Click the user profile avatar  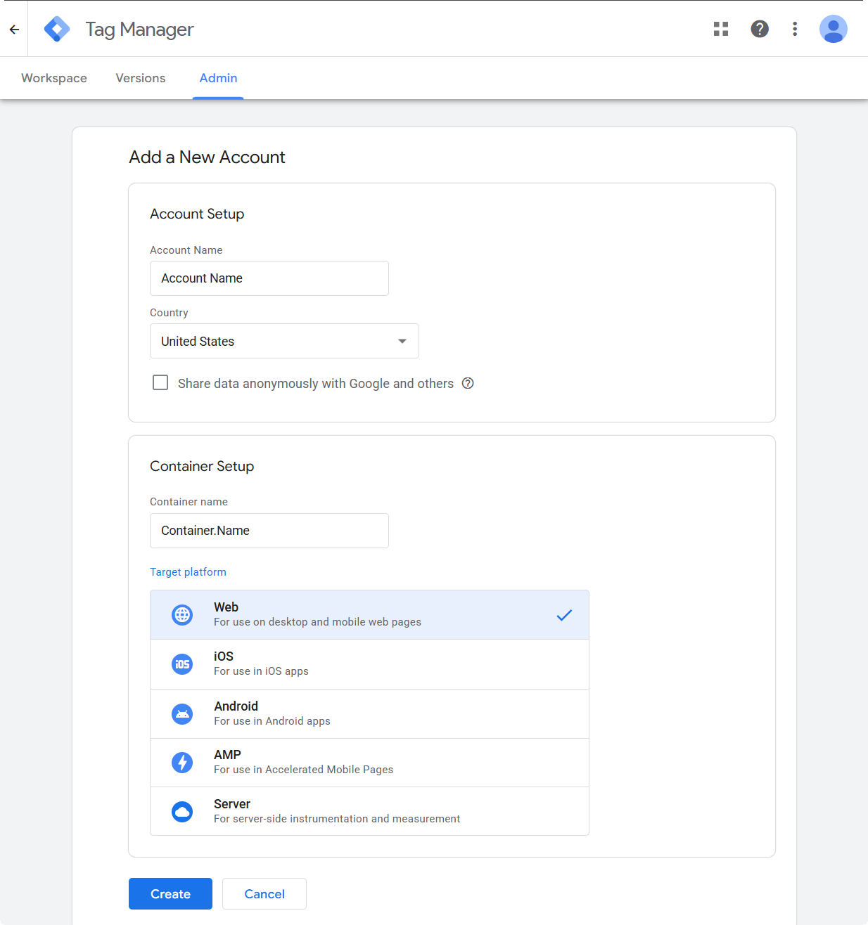tap(834, 29)
